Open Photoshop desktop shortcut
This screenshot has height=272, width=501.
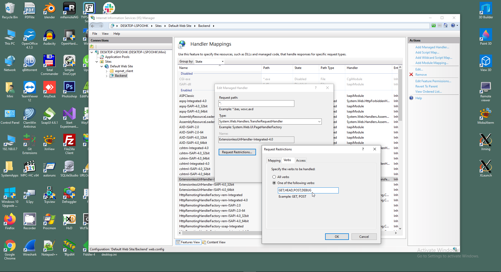tap(69, 90)
